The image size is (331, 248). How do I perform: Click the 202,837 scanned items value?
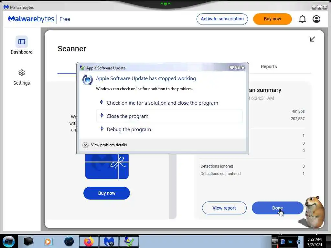coord(298,119)
